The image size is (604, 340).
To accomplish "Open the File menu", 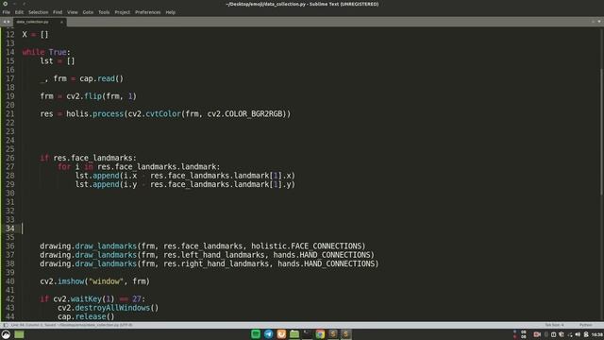I will click(7, 12).
